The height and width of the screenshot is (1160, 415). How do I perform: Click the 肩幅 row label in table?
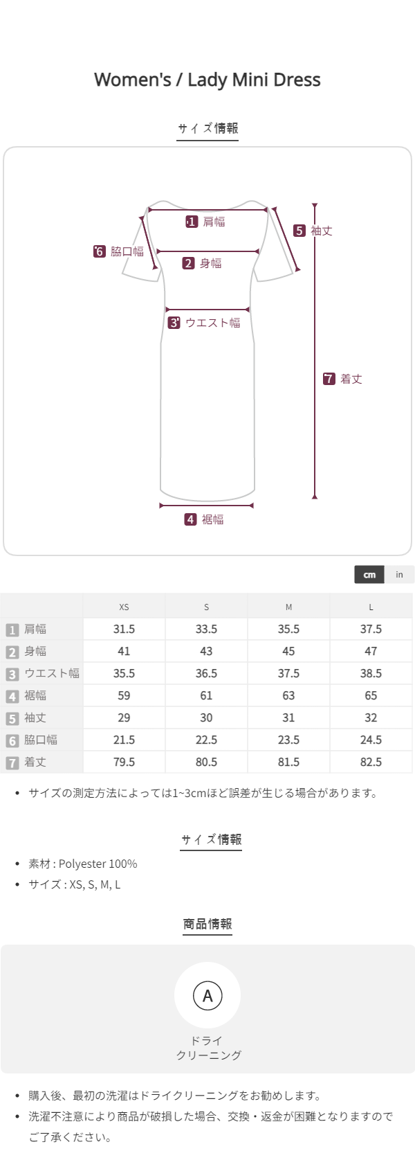[35, 629]
